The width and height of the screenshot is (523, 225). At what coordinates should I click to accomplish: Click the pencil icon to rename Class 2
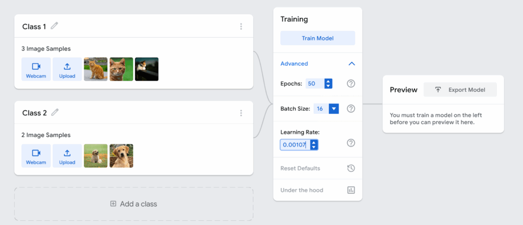[55, 112]
